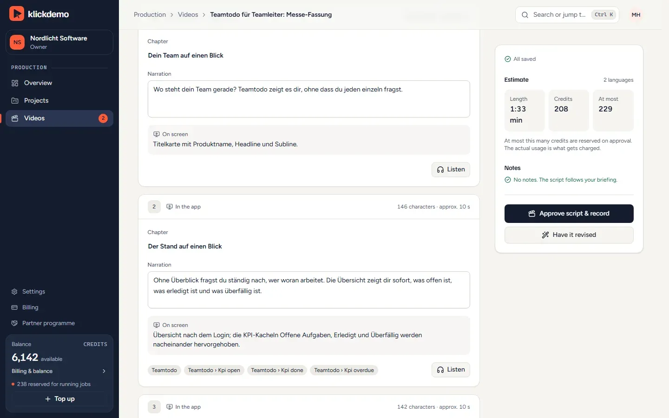Click the Overview grid icon
The height and width of the screenshot is (418, 669).
[15, 83]
